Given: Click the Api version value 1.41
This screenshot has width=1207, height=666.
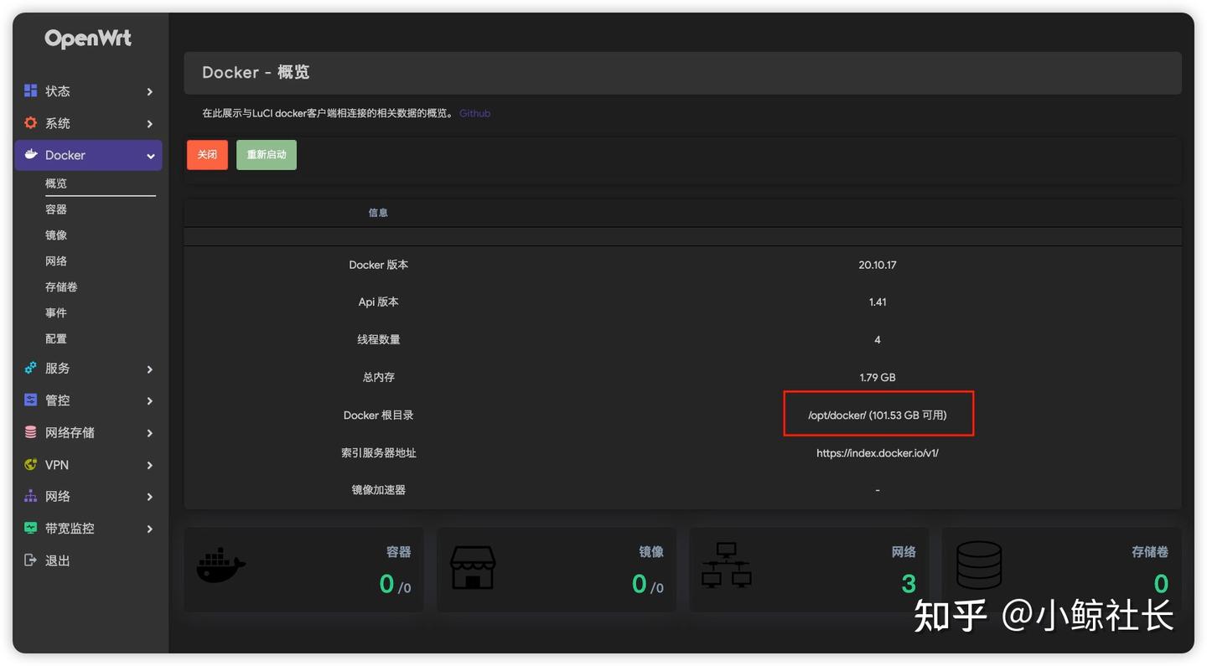Looking at the screenshot, I should 878,302.
